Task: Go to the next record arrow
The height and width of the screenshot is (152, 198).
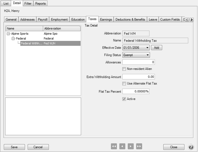Action: tap(131, 147)
